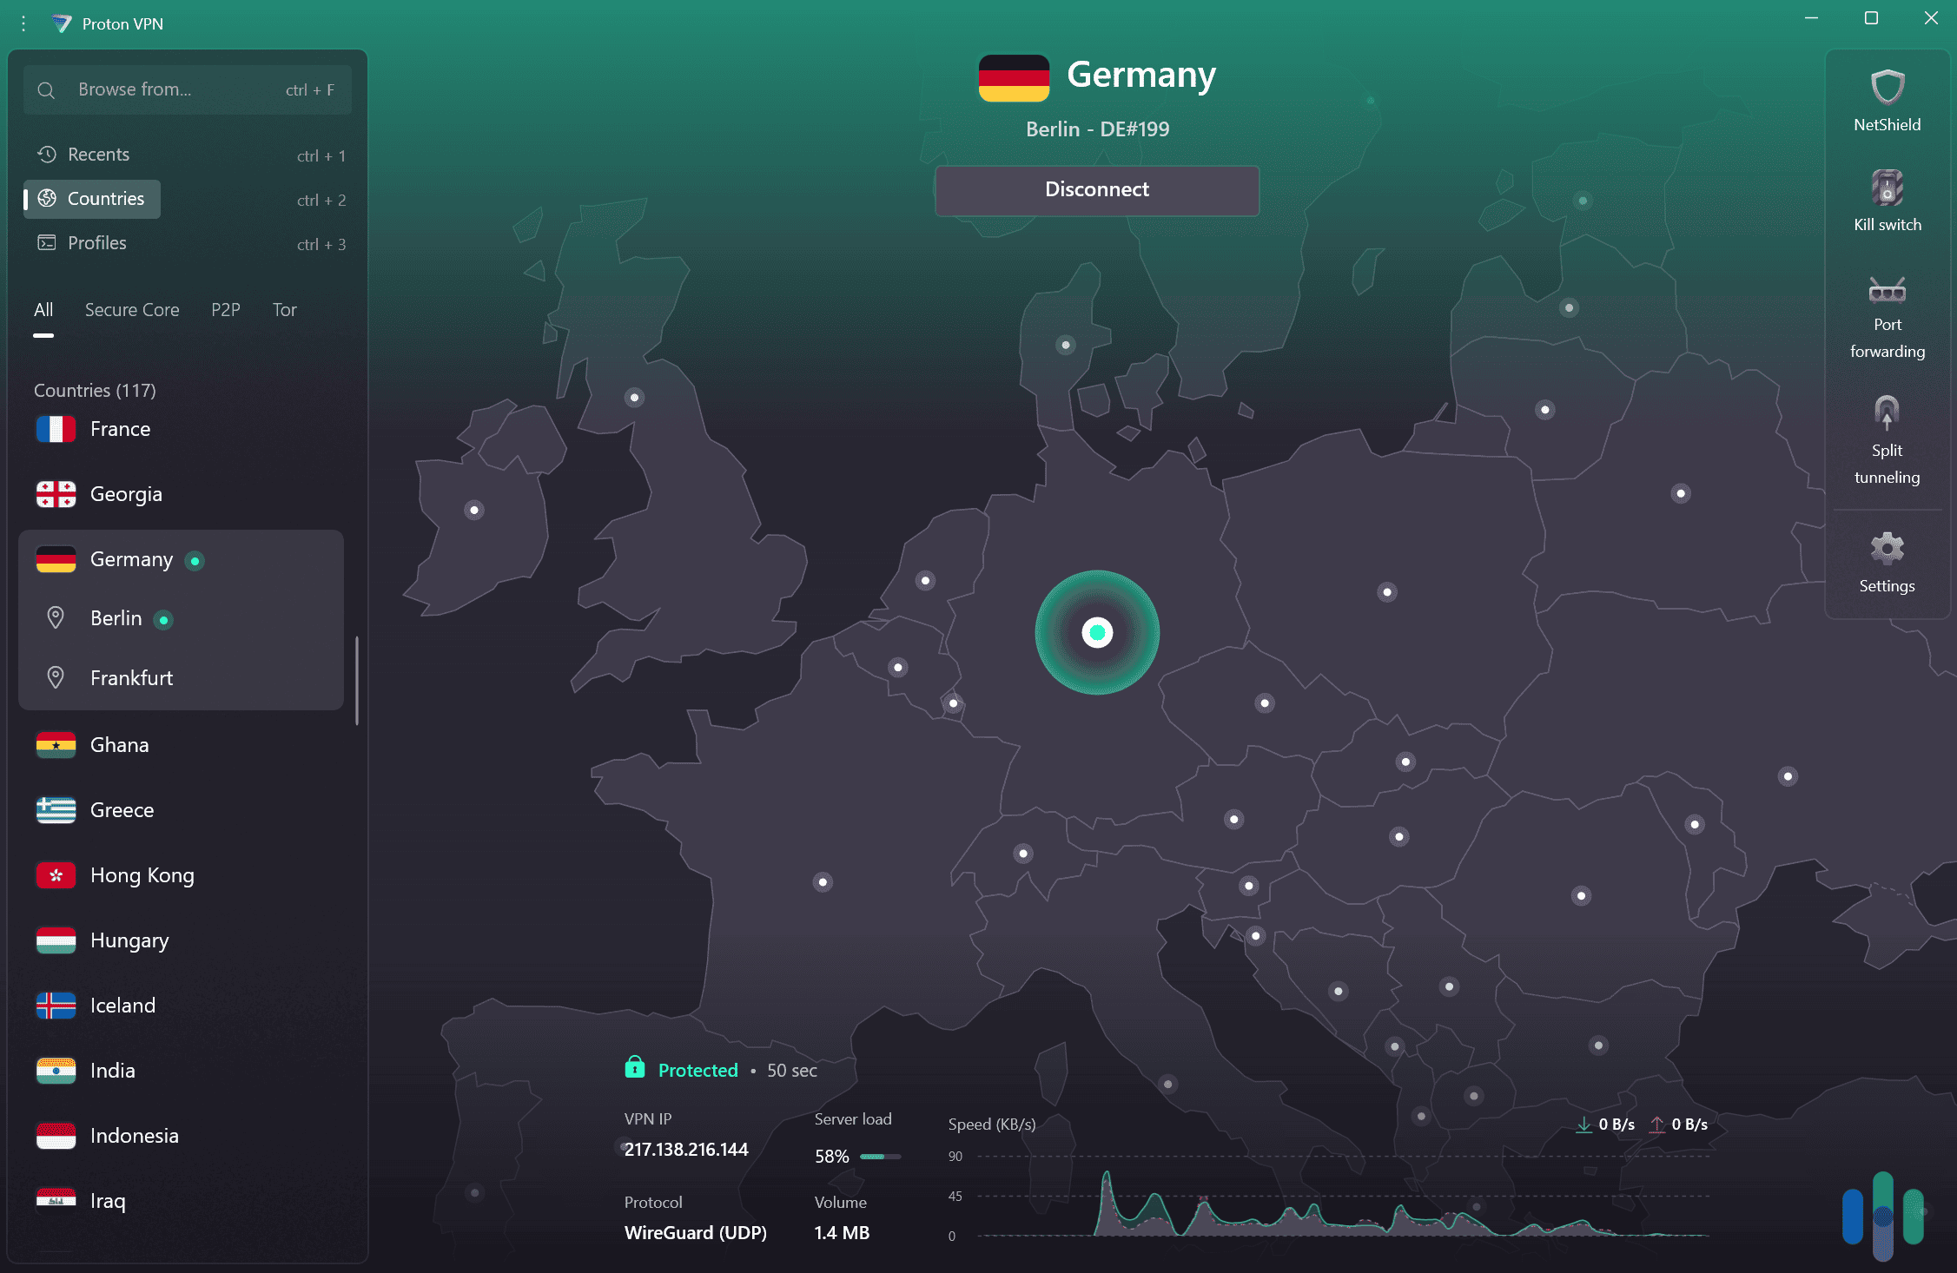Click the connected Germany marker on the map
Screen dimensions: 1957x1273
1097,633
